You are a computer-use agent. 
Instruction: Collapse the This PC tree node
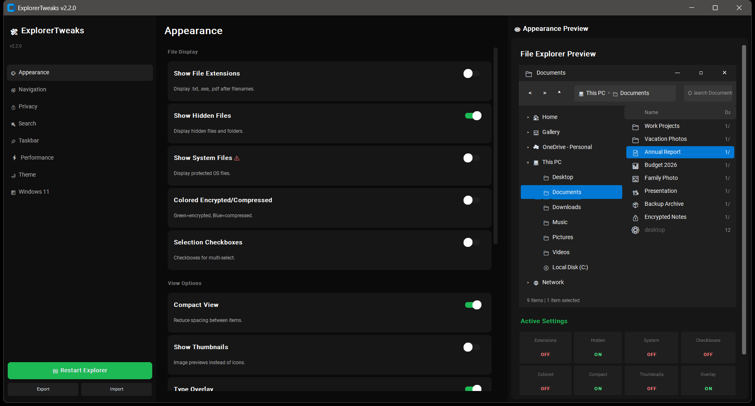click(x=528, y=162)
